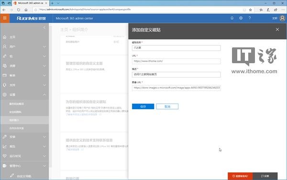
Task: Open notifications bell in admin center header
Action: coord(232,18)
